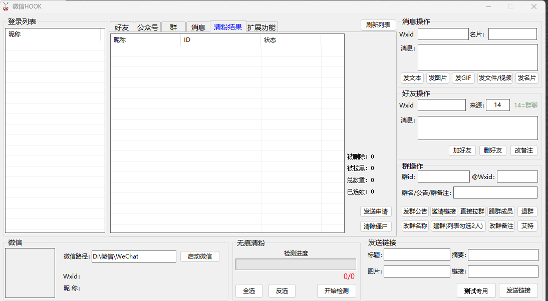The height and width of the screenshot is (301, 548).
Task: Click the 删好友 button
Action: 493,150
